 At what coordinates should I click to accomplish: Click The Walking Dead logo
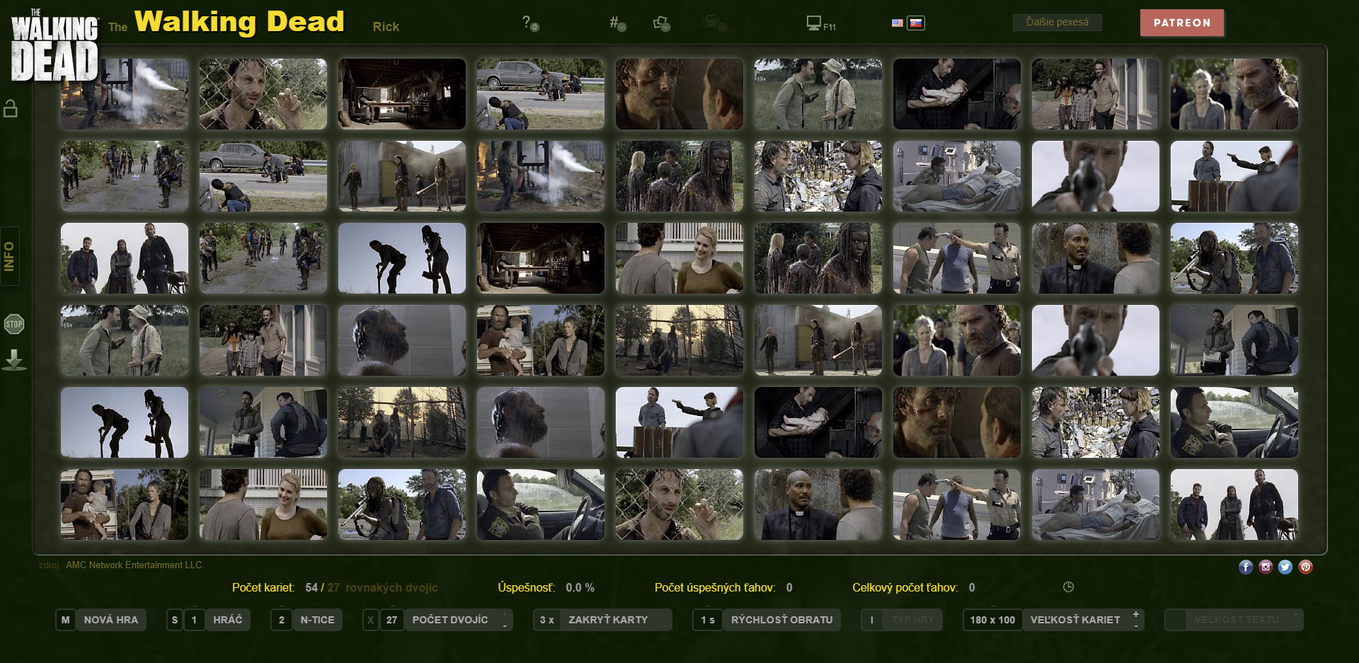(x=55, y=44)
